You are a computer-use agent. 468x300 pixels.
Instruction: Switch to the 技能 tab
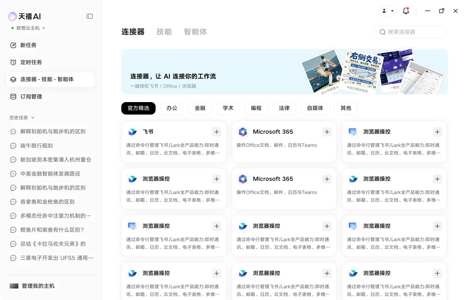[x=164, y=32]
